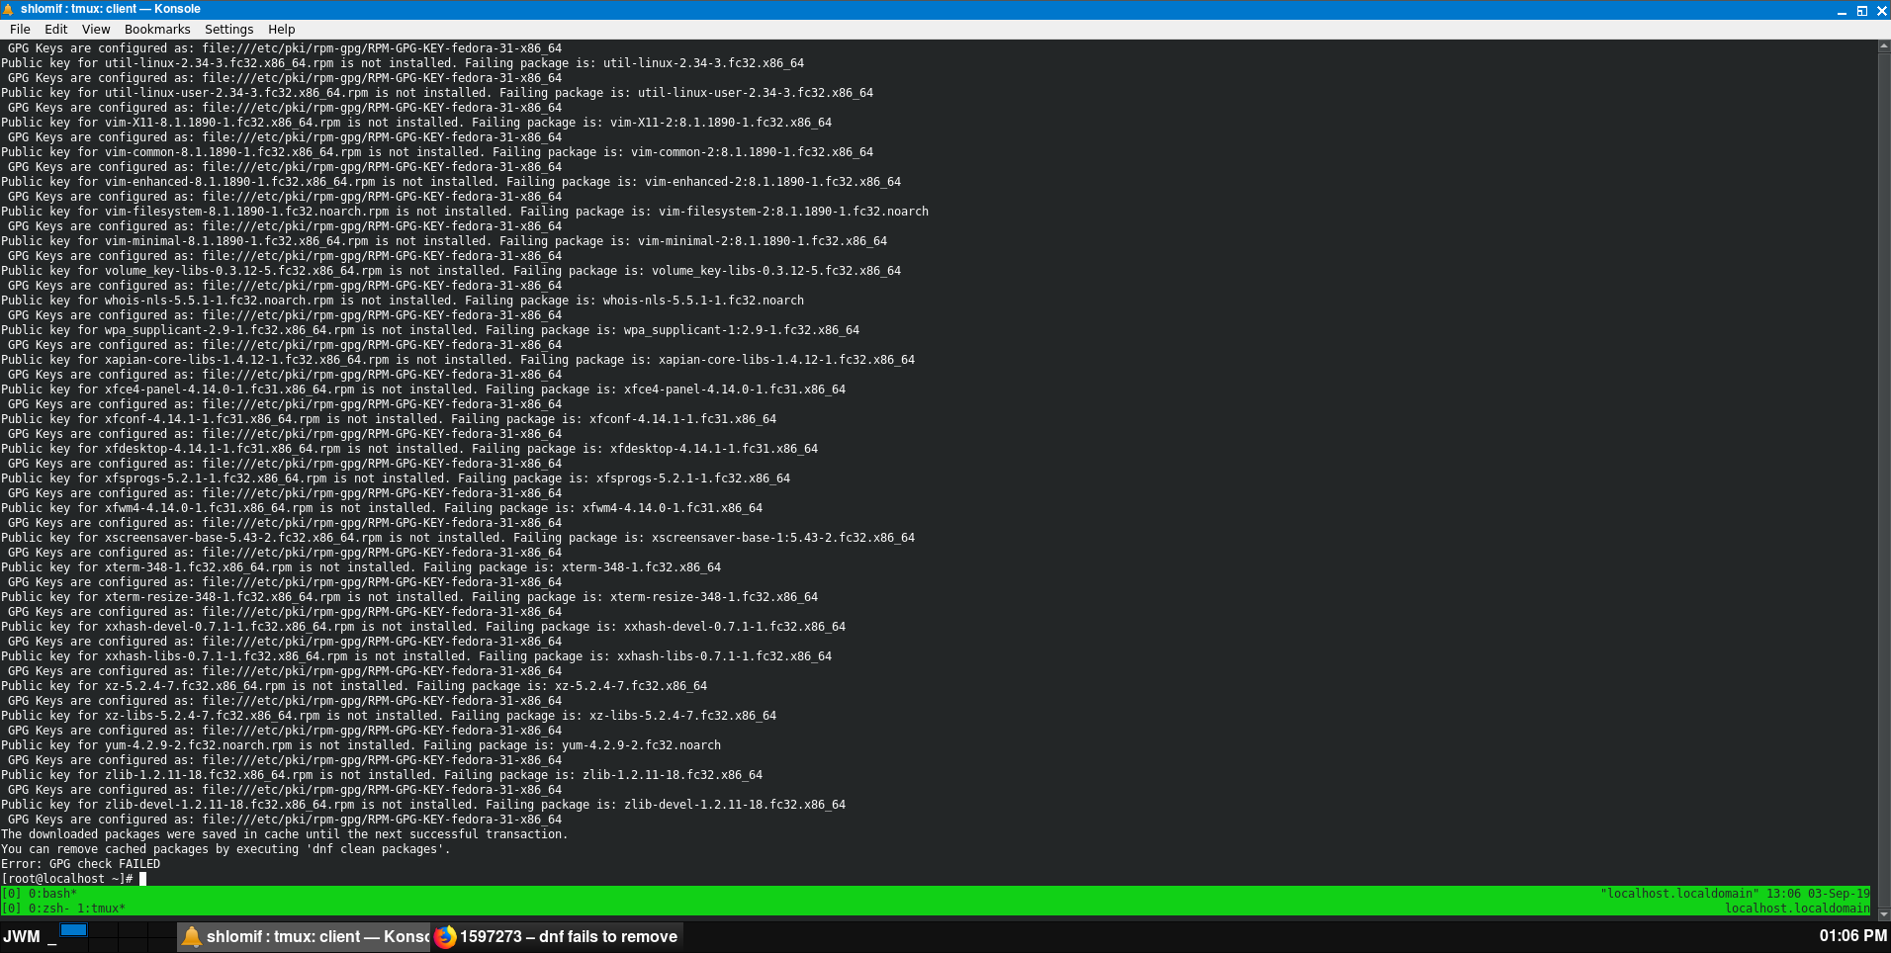This screenshot has height=953, width=1891.
Task: Click the lower-right 'localhost.localdomain' tmux status text
Action: 1797,909
